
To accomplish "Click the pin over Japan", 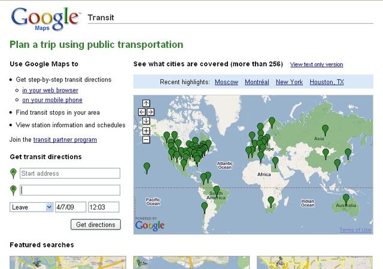I will [x=348, y=154].
